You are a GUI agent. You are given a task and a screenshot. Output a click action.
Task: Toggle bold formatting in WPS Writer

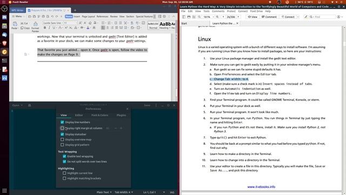click(x=45, y=28)
